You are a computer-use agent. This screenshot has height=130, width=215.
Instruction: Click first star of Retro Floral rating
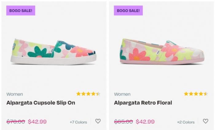pos(186,94)
